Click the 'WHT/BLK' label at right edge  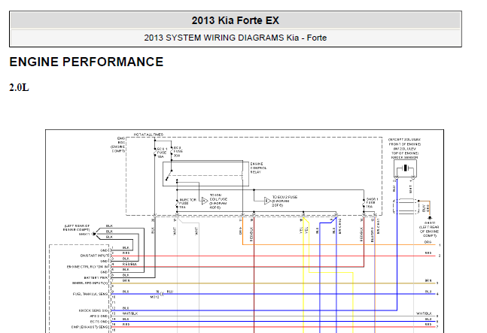coord(424,313)
